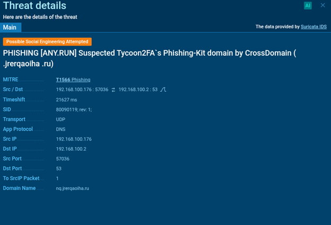Click the Src Port value 57036

pos(63,159)
